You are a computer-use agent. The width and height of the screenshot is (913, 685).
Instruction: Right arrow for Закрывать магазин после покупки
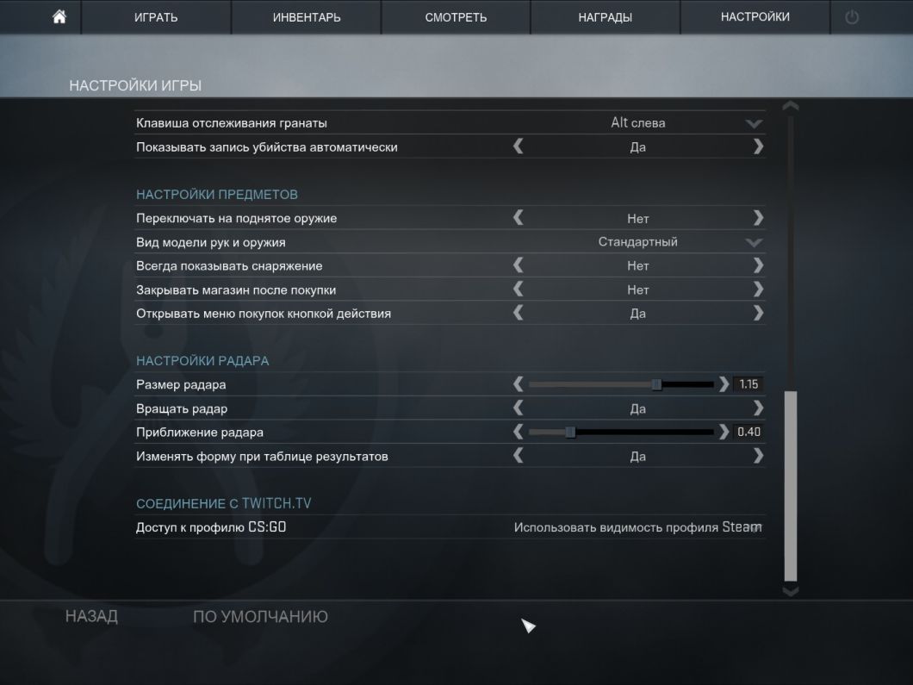pos(758,290)
